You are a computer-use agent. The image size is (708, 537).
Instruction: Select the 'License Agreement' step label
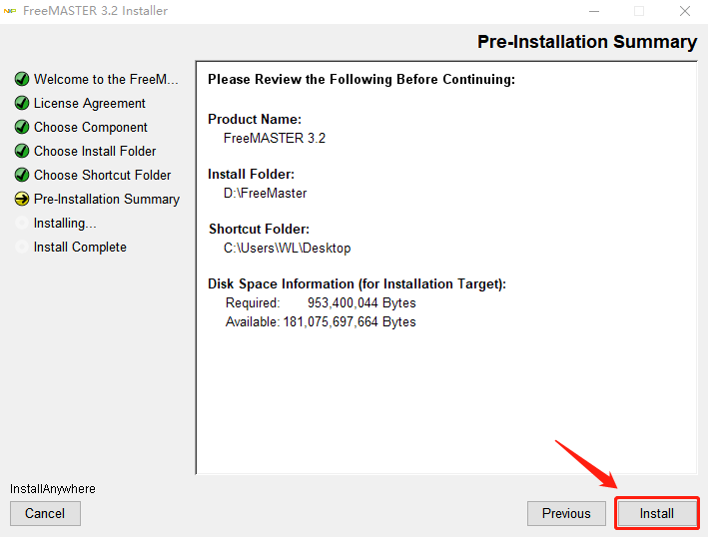pyautogui.click(x=90, y=104)
